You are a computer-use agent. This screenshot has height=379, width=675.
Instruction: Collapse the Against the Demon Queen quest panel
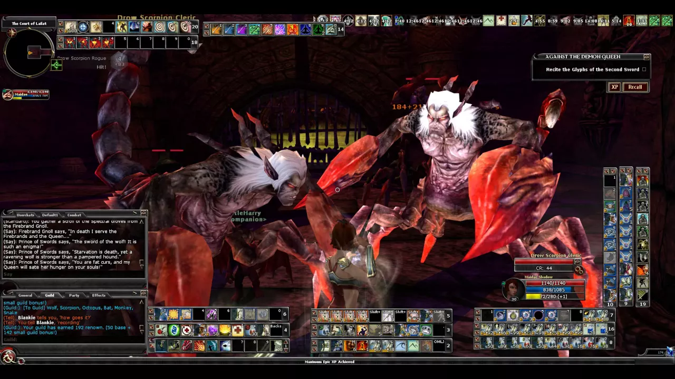[647, 56]
